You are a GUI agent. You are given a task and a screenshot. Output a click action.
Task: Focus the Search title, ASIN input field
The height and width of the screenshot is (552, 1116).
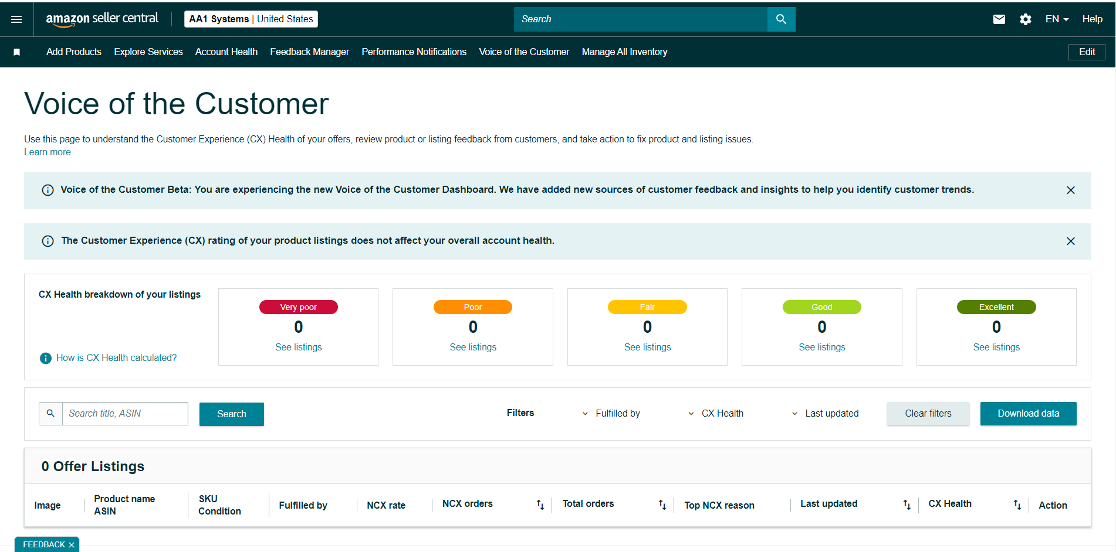[x=125, y=414]
